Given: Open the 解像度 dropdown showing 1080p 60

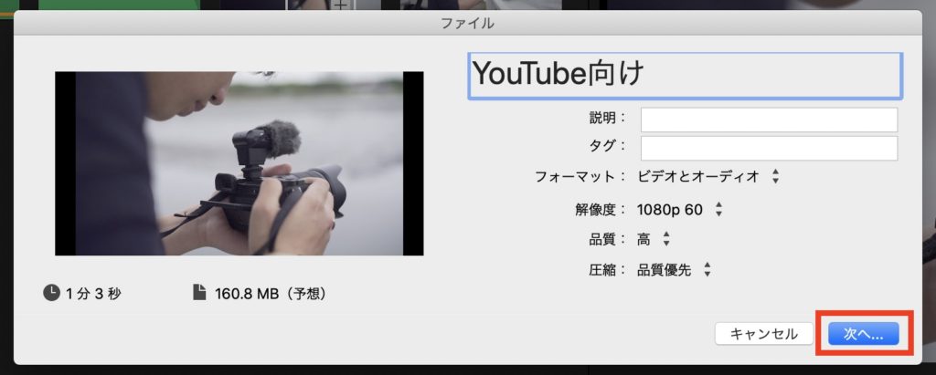Looking at the screenshot, I should coord(680,210).
